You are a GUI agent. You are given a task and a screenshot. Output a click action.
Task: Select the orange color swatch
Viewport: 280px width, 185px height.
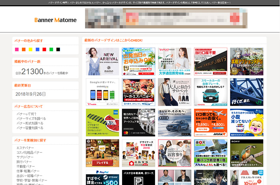pyautogui.click(x=23, y=49)
